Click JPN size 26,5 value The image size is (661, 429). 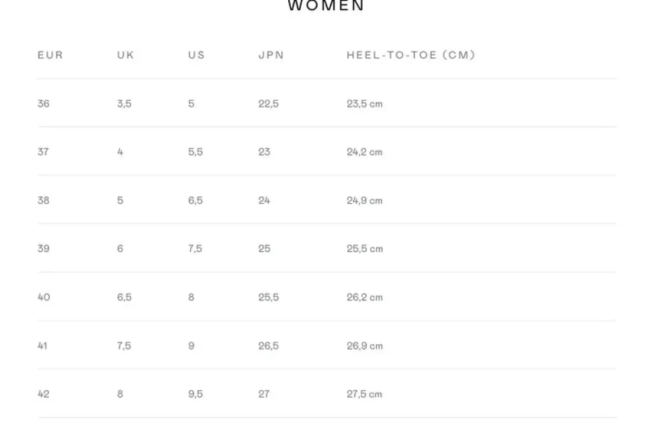coord(269,346)
